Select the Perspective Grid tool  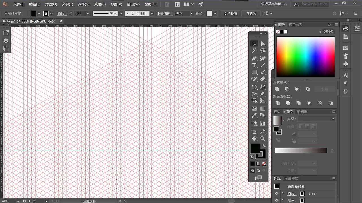pos(263,101)
